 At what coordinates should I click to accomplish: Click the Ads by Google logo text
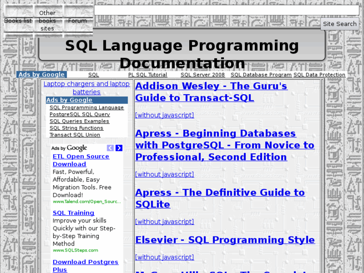point(69,148)
